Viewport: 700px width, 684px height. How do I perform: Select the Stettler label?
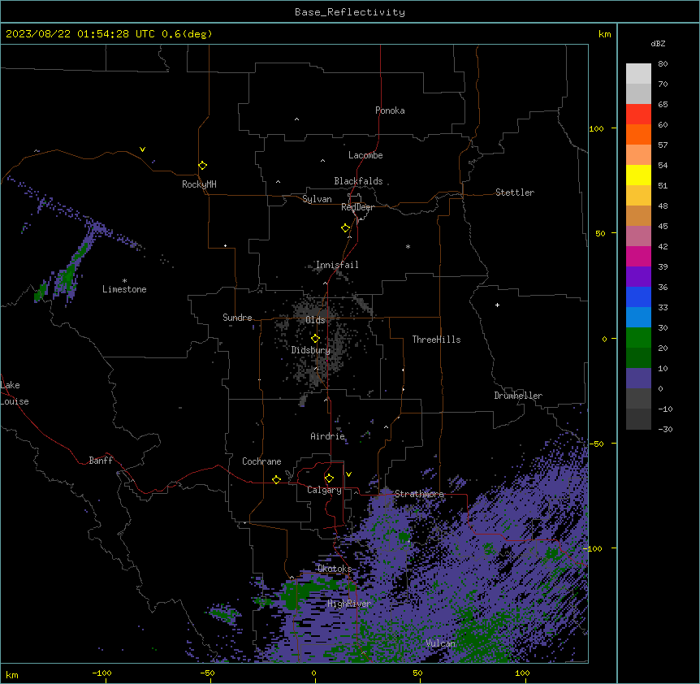(x=514, y=193)
